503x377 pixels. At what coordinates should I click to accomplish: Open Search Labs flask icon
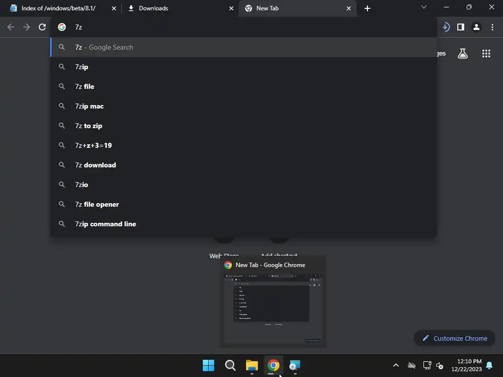point(463,54)
